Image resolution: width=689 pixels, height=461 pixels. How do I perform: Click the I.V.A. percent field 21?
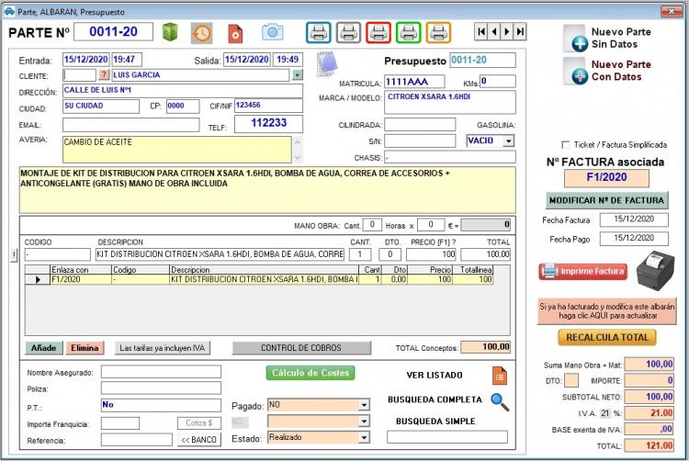[x=605, y=413]
